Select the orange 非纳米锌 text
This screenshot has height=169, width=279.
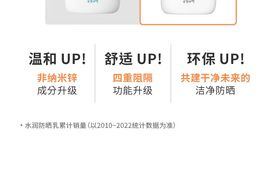57,78
